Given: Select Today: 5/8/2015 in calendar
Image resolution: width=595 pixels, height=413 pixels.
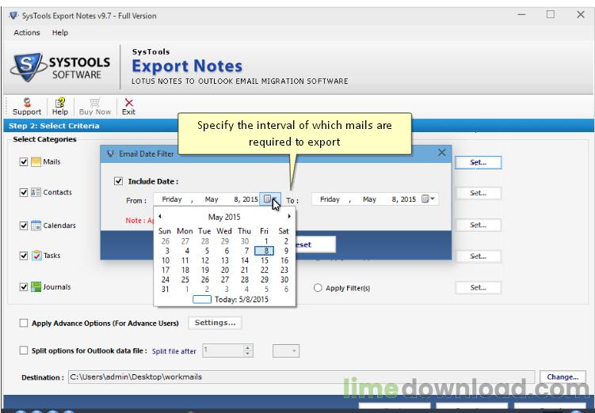Looking at the screenshot, I should point(242,299).
